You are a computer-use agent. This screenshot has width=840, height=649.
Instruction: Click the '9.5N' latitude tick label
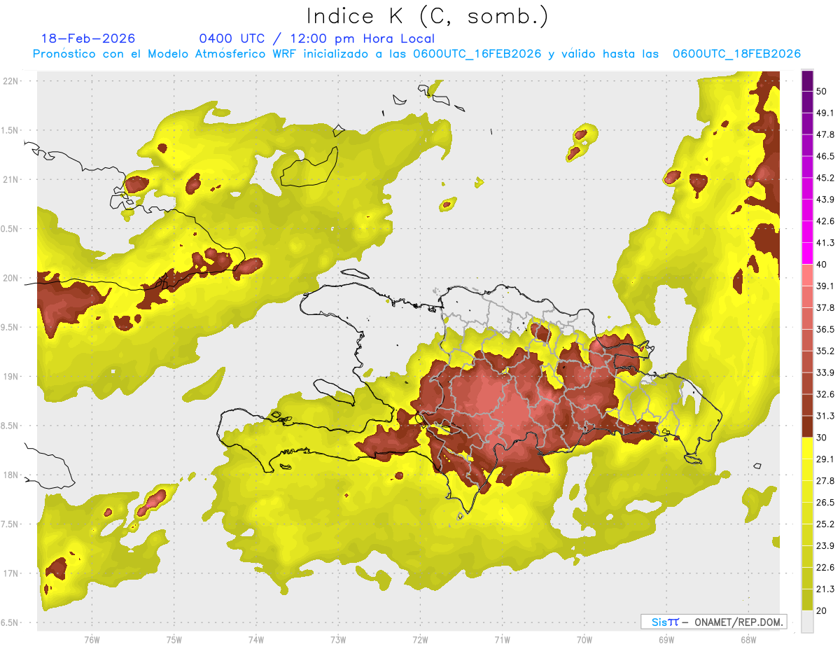(10, 328)
